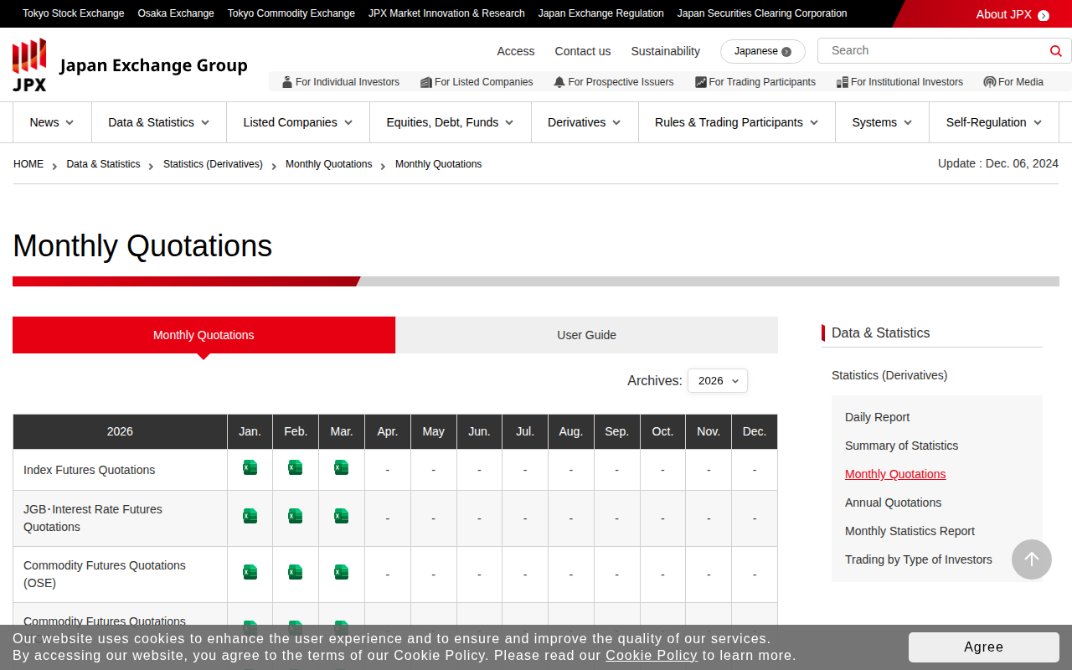Download February JGB Interest Rate Futures Excel file
This screenshot has width=1072, height=670.
[x=295, y=517]
